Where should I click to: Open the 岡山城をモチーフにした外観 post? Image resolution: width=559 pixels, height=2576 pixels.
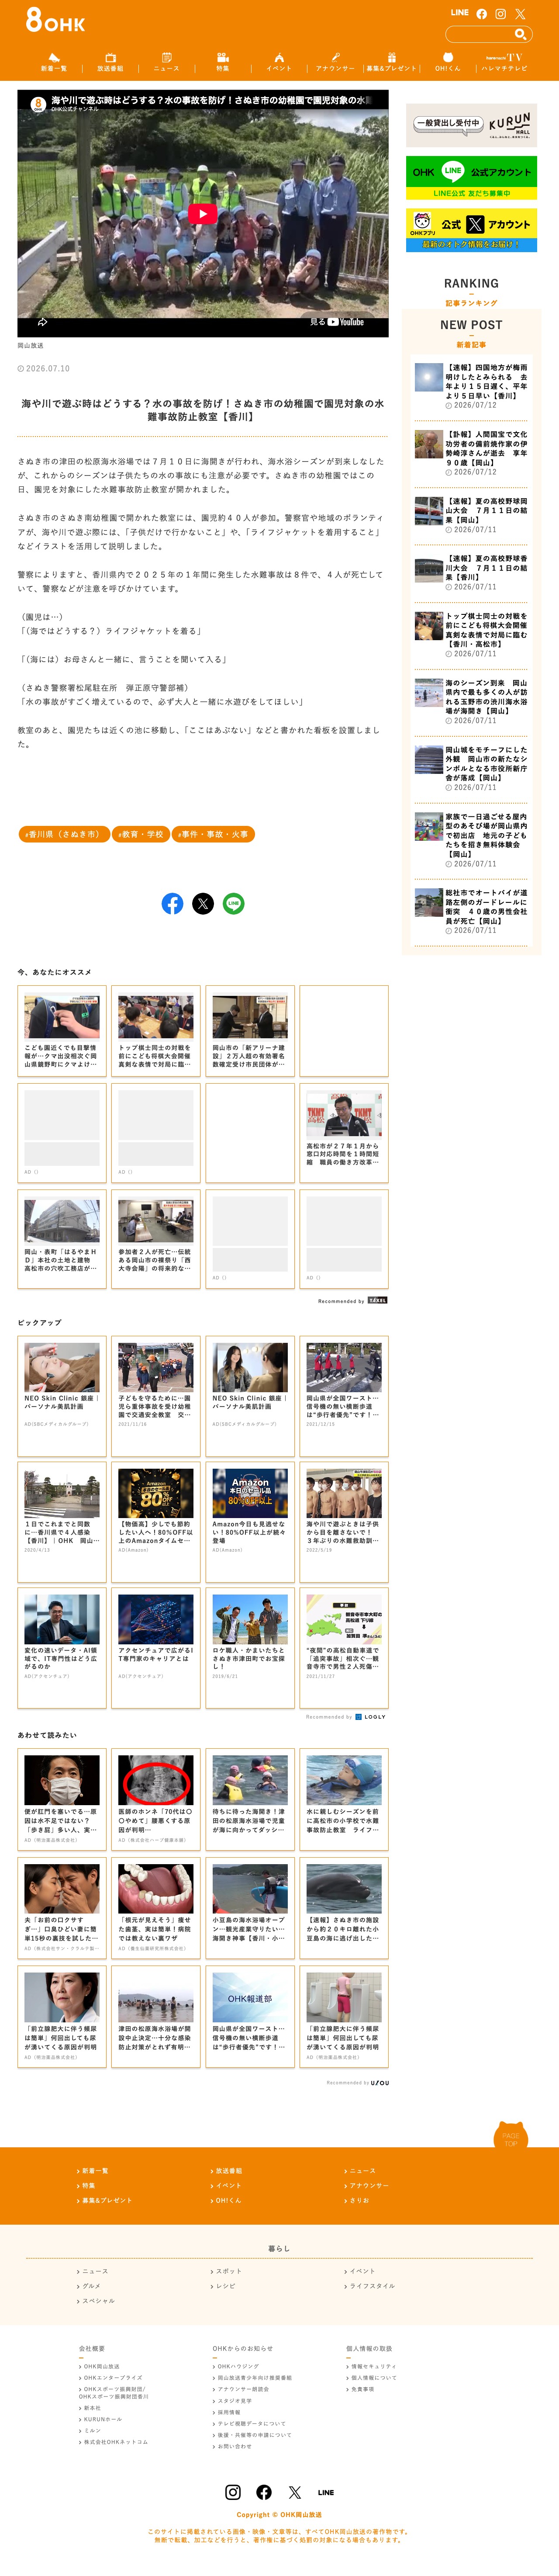[471, 768]
